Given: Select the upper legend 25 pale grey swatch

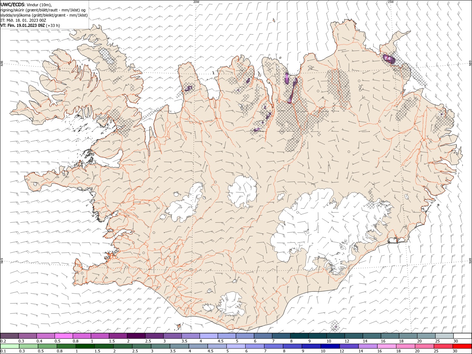Looking at the screenshot, I should [444, 336].
